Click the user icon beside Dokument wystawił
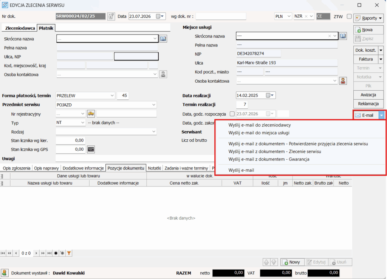 pos(5,273)
